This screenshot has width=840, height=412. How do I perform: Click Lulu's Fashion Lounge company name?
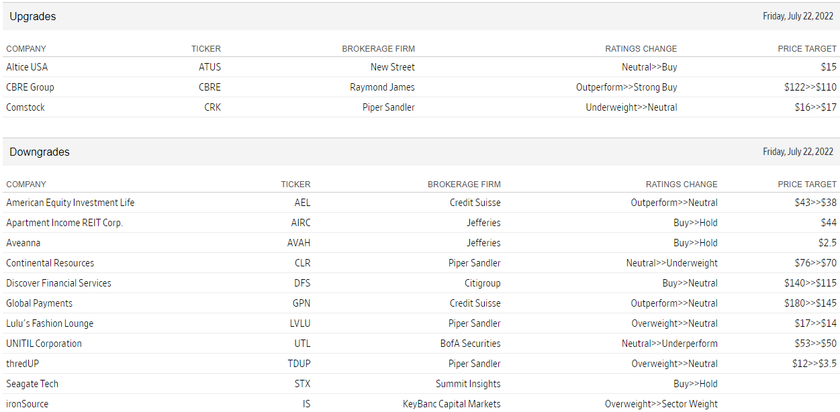[50, 323]
